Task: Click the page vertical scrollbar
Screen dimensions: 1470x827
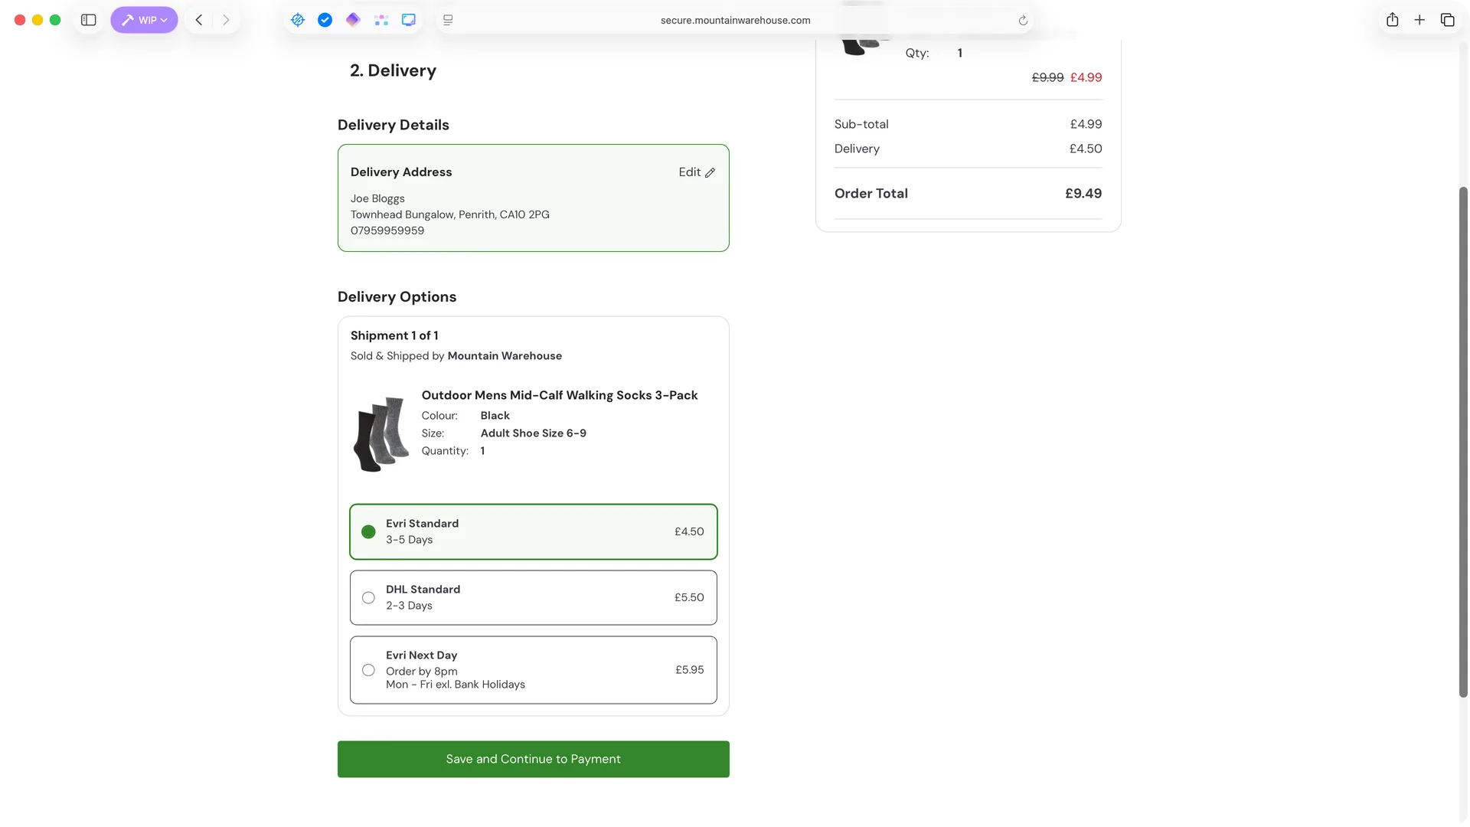Action: pos(1463,441)
